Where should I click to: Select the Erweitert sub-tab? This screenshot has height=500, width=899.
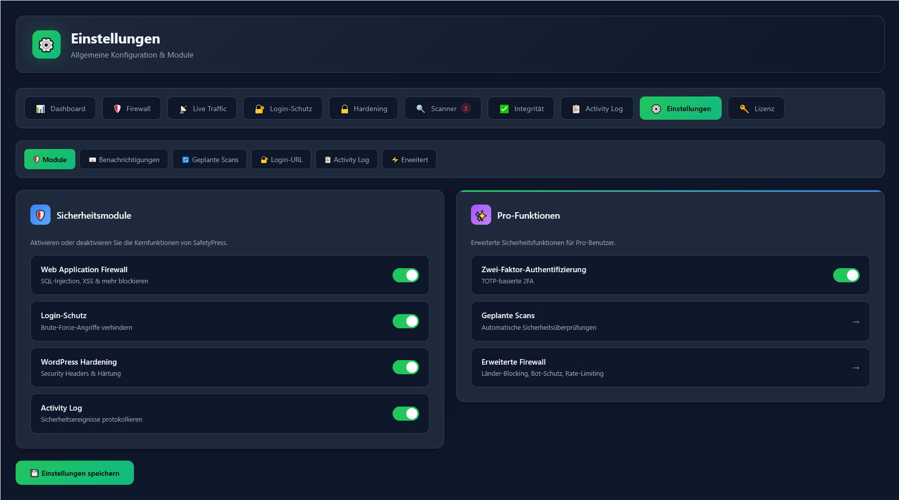pyautogui.click(x=409, y=160)
